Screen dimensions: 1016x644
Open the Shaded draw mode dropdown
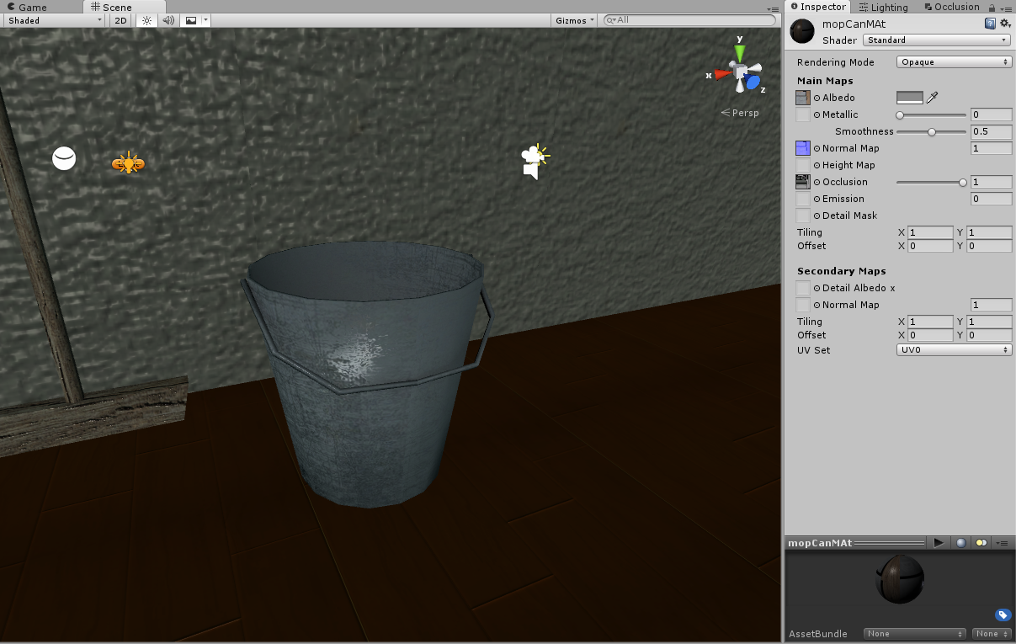tap(54, 20)
